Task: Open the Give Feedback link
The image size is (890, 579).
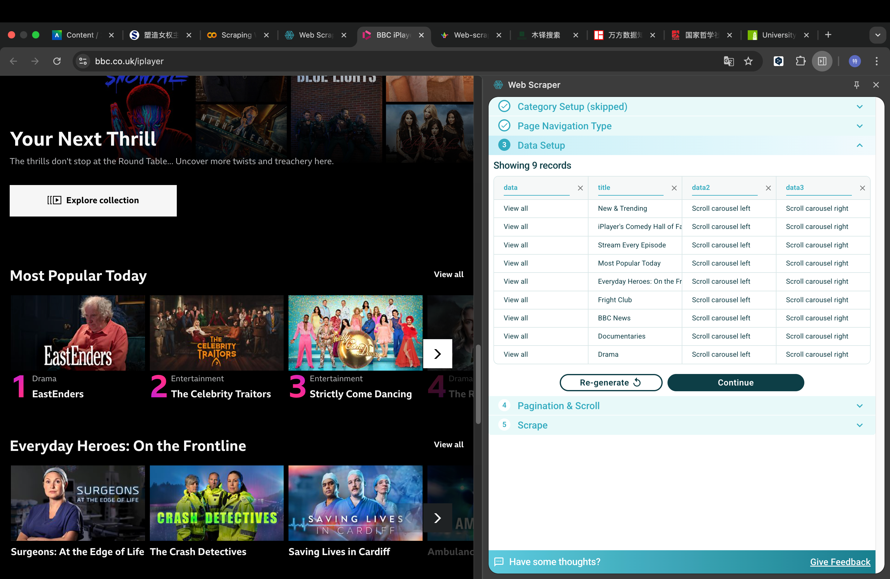Action: [x=840, y=562]
